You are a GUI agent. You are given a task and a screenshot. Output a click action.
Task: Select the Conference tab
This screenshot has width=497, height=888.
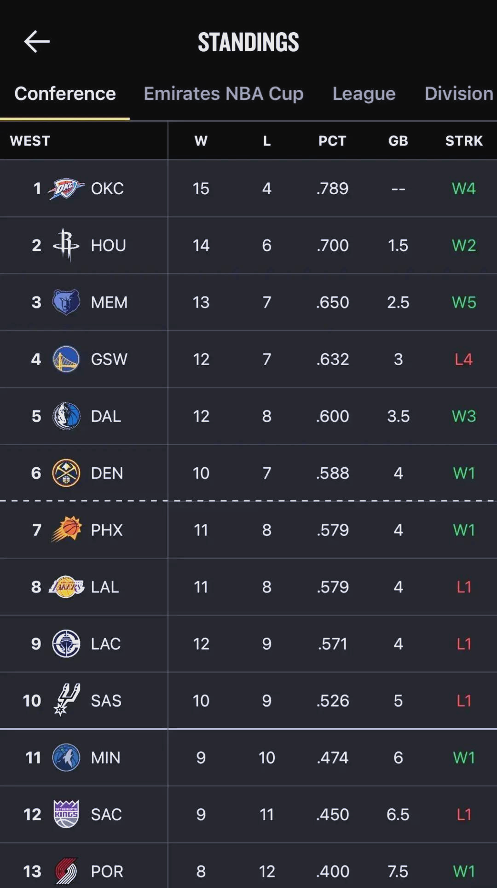click(x=65, y=93)
